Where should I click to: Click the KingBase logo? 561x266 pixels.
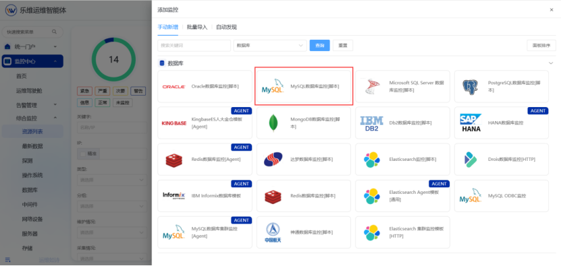point(174,123)
